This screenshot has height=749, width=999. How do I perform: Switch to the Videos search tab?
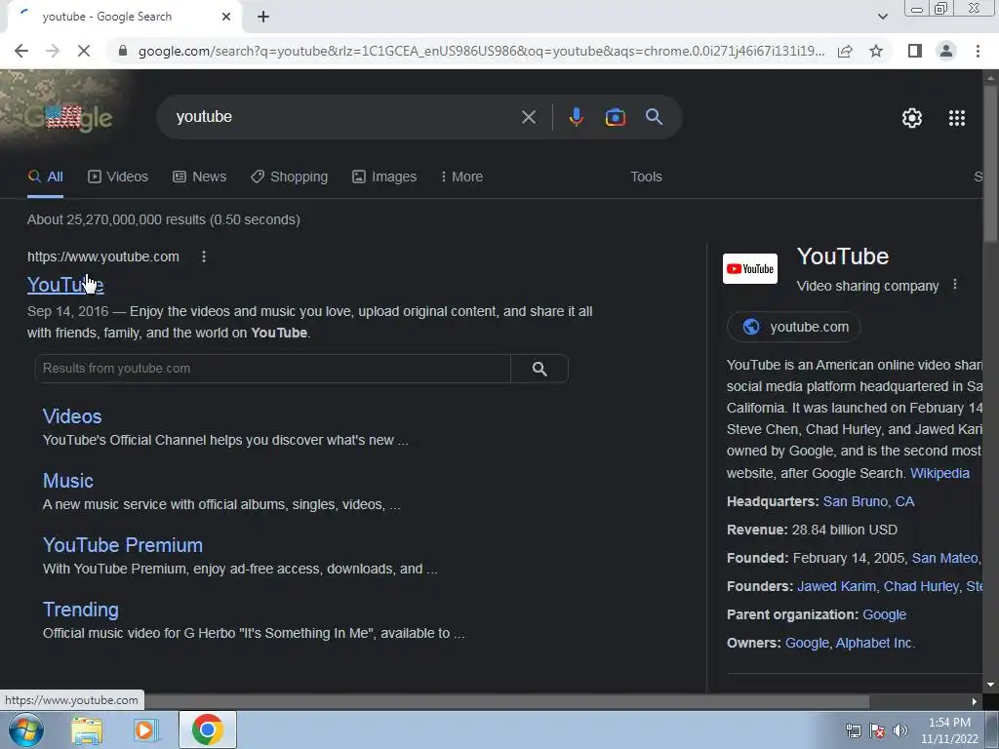118,177
